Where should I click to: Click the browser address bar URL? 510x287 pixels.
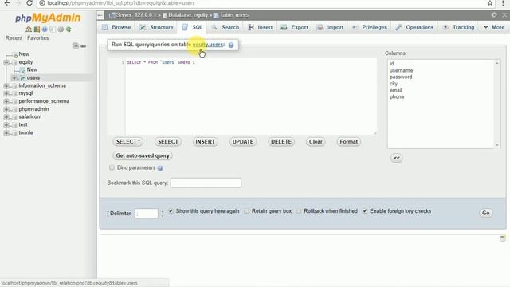point(121,3)
